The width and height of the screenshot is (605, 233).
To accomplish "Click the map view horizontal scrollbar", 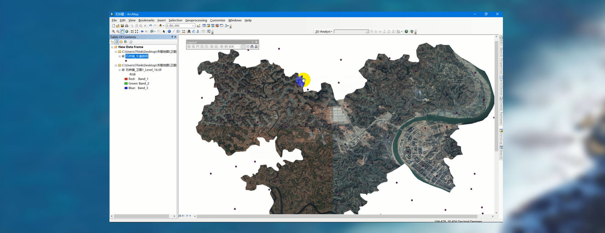I will (x=337, y=216).
